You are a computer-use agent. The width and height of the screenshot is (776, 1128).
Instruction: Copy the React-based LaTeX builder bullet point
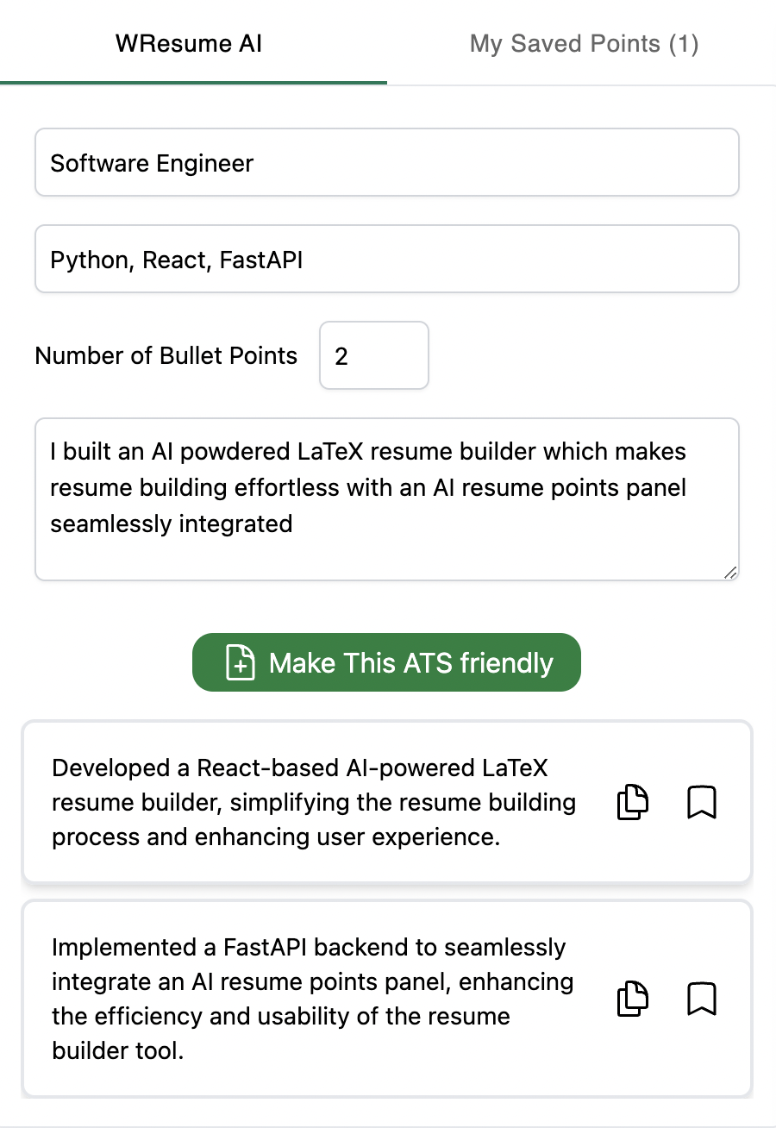tap(632, 802)
